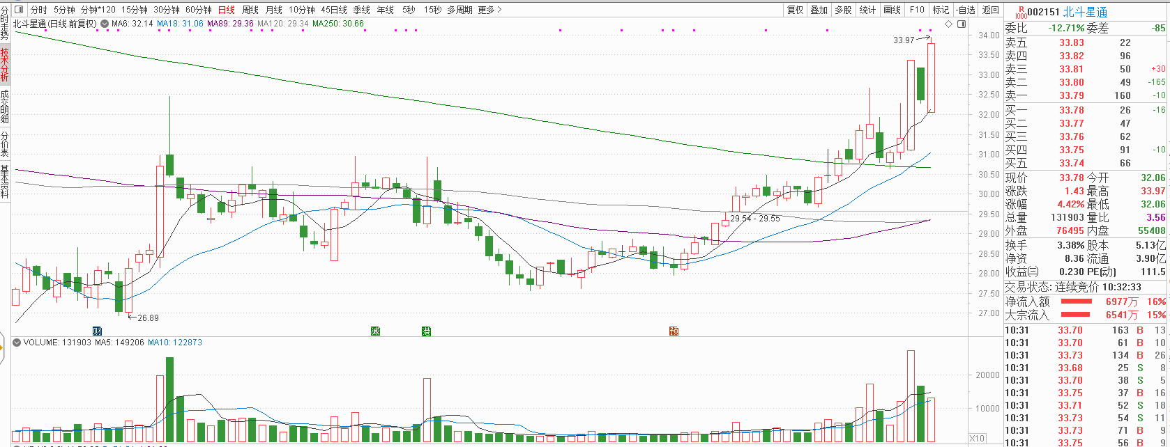Select the 15分钟 period
The height and width of the screenshot is (447, 1170).
135,10
